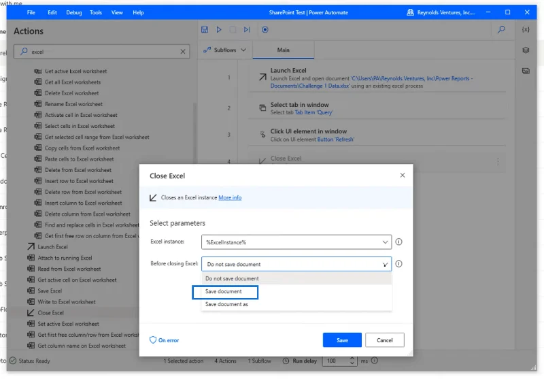Open the Edit menu
This screenshot has width=544, height=379.
(x=52, y=12)
